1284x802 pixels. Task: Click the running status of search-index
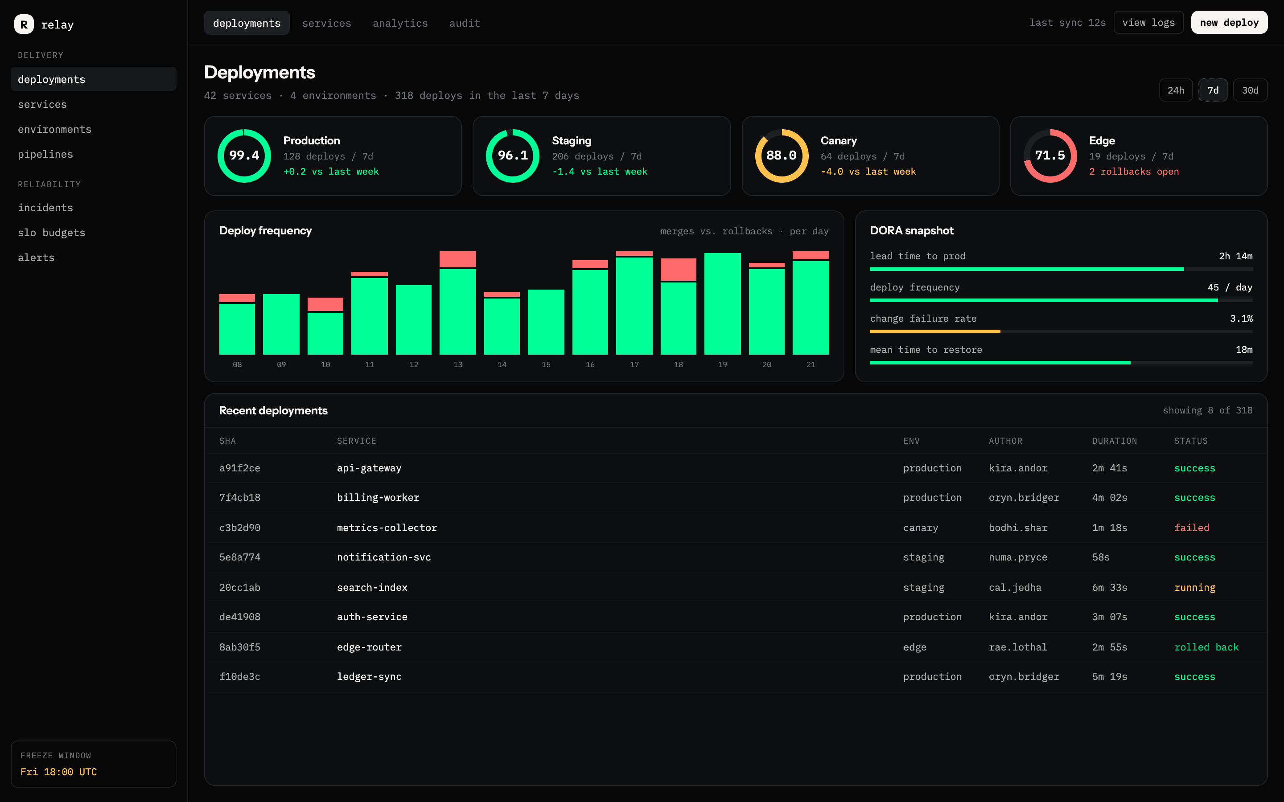tap(1195, 587)
